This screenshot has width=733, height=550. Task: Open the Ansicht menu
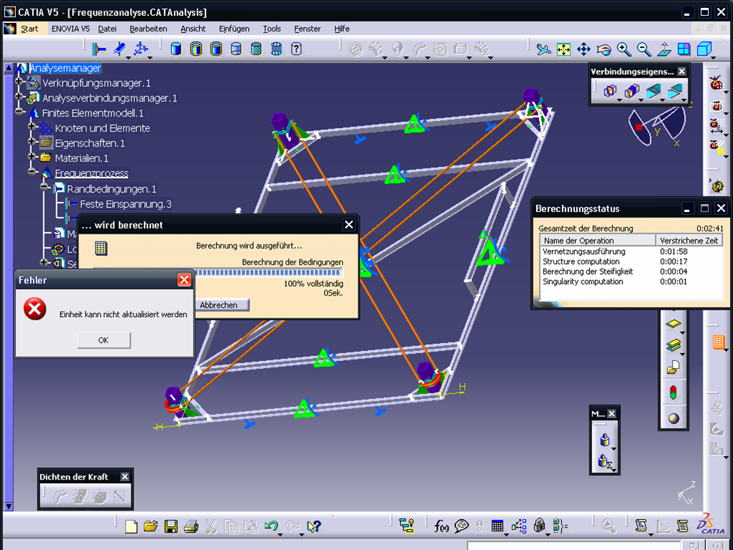[193, 29]
